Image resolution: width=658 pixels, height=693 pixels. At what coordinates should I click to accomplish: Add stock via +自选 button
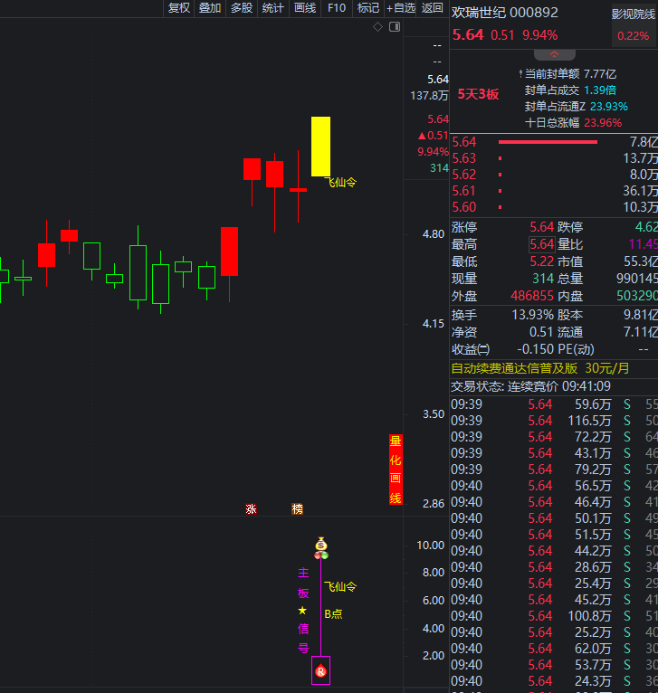[x=401, y=8]
